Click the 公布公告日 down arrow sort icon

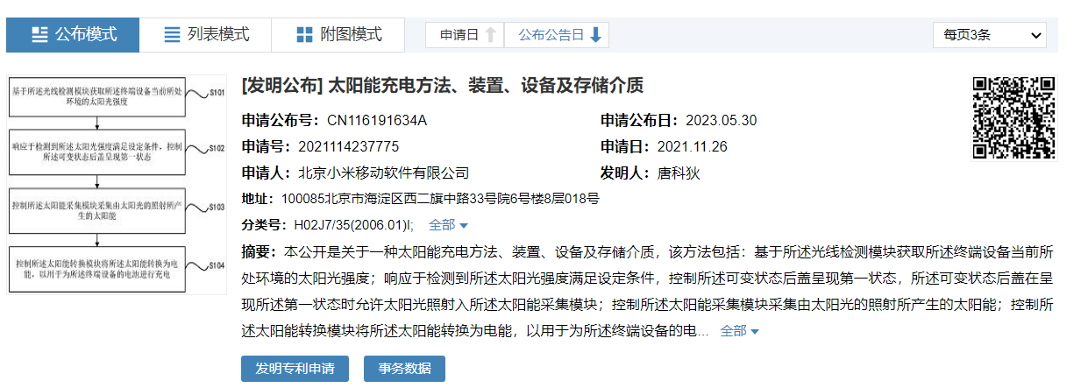(596, 35)
